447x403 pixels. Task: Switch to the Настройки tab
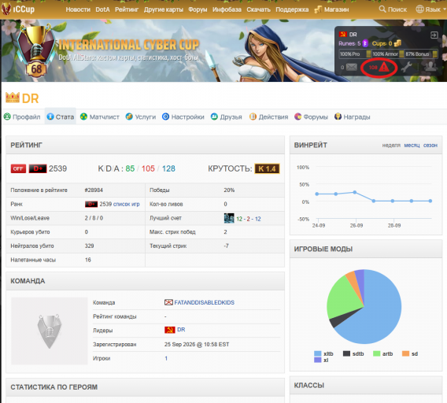click(183, 117)
